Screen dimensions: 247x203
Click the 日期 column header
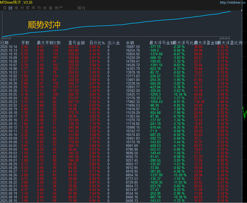click(x=4, y=43)
